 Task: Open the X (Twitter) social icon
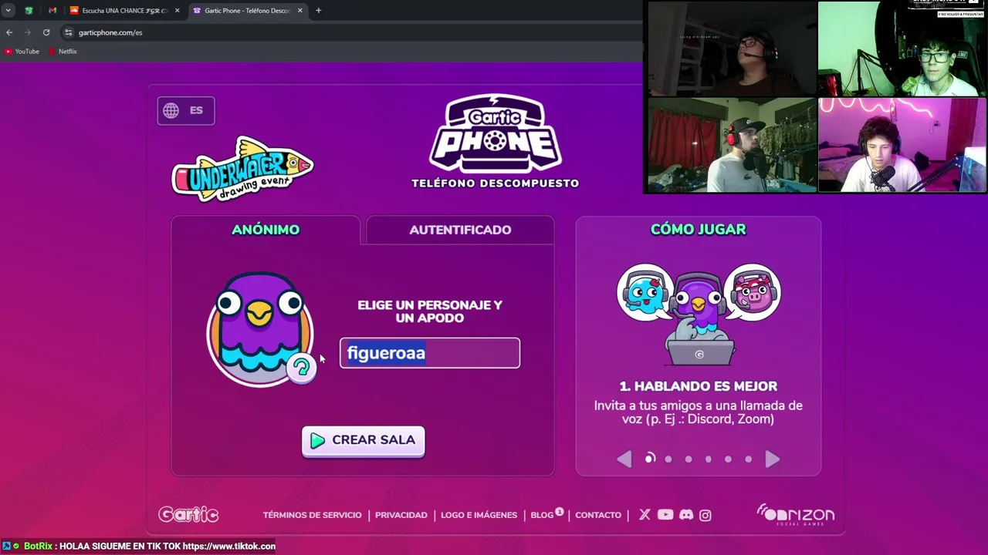pos(645,515)
